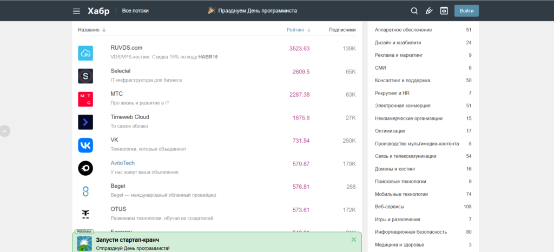Open the Запусти стартап-кранч ad banner

128,240
